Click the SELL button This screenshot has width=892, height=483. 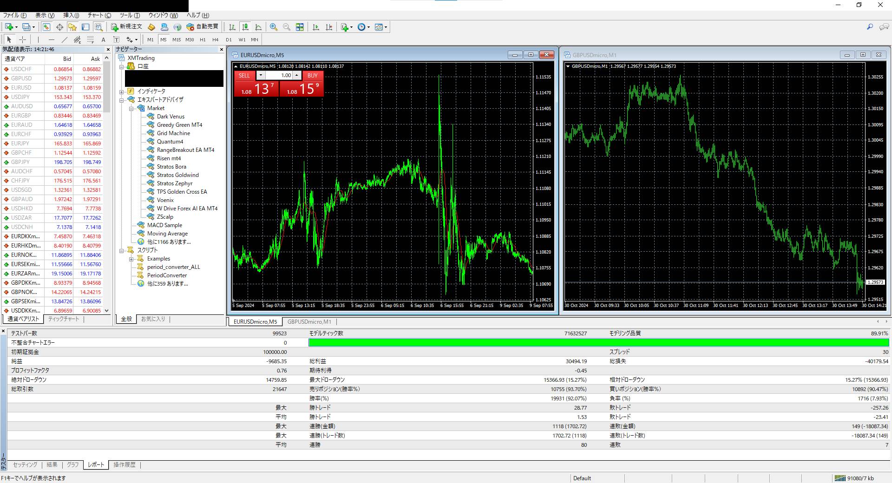pos(244,75)
